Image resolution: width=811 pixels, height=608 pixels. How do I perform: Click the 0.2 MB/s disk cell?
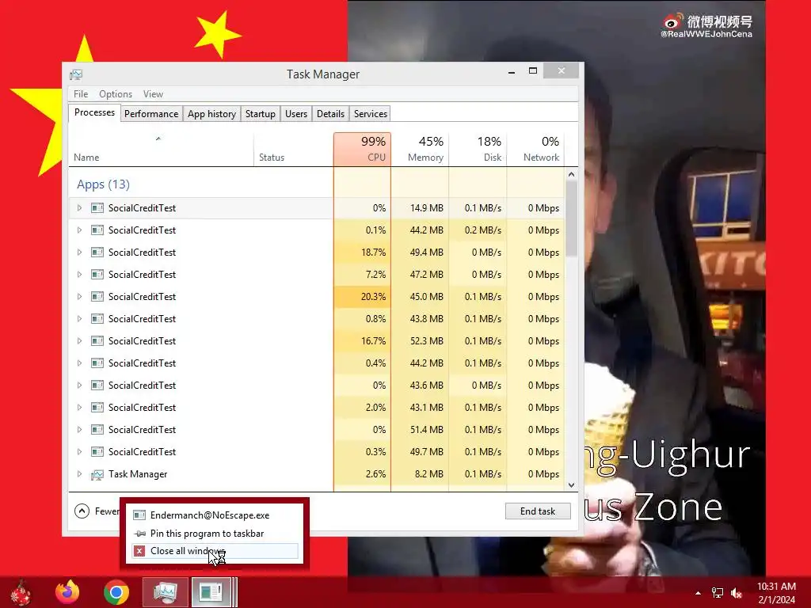point(478,230)
